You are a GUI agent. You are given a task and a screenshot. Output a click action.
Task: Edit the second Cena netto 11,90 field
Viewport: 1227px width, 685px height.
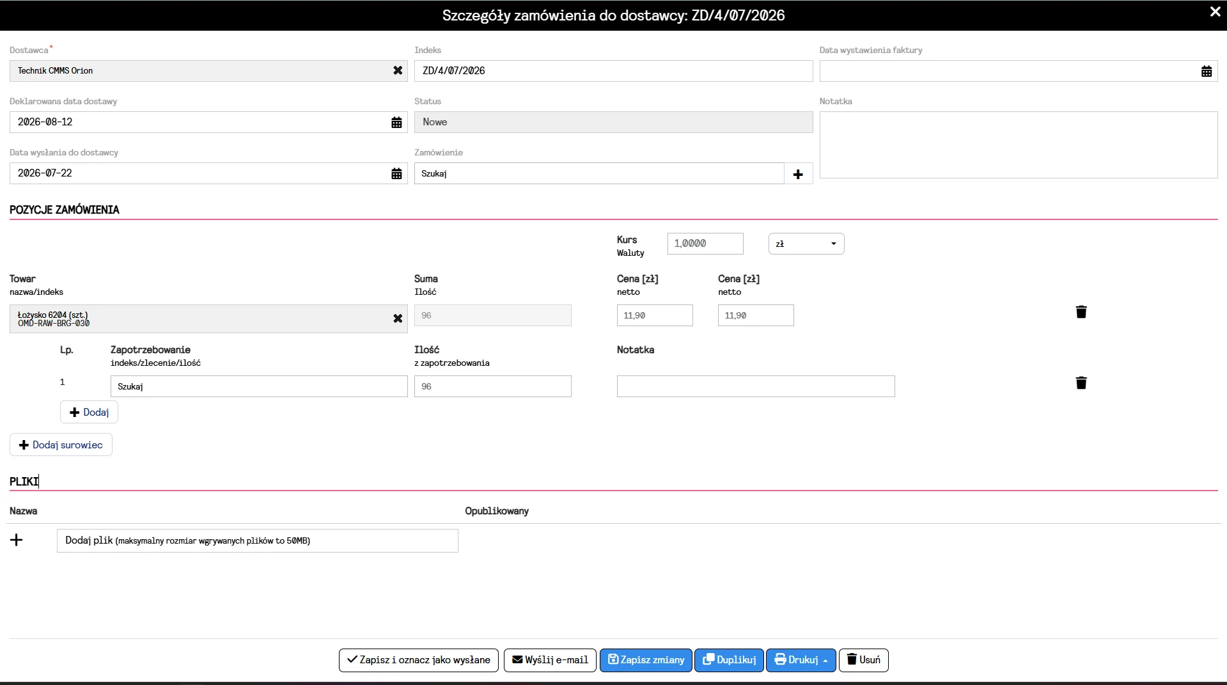tap(756, 315)
